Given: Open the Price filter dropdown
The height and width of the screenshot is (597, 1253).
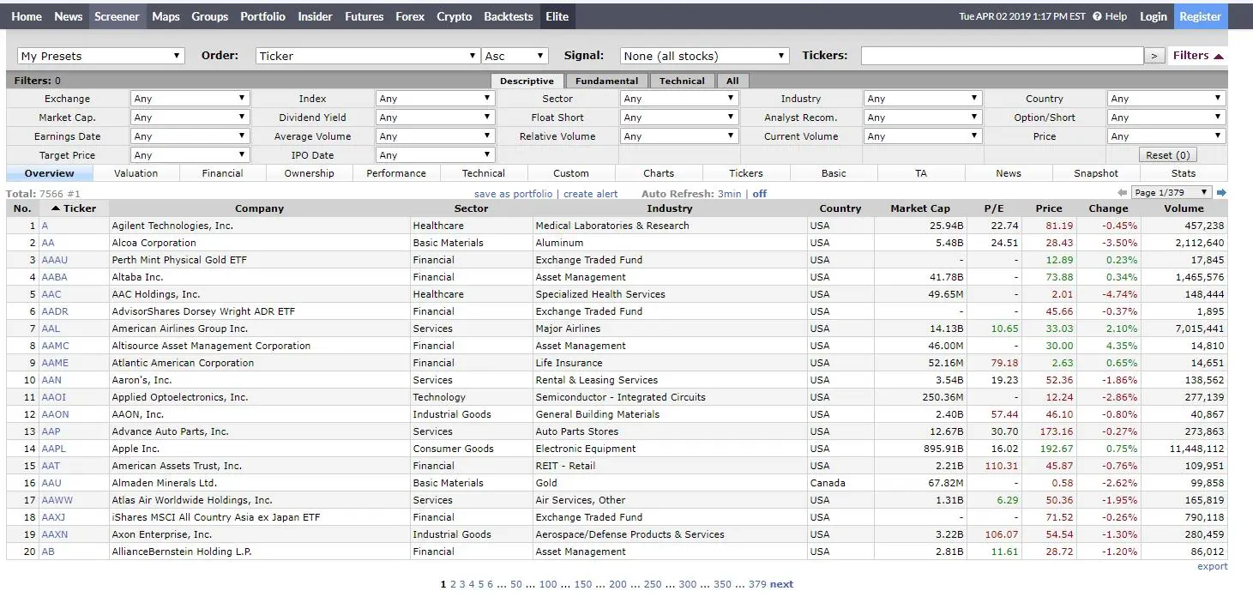Looking at the screenshot, I should point(1166,136).
